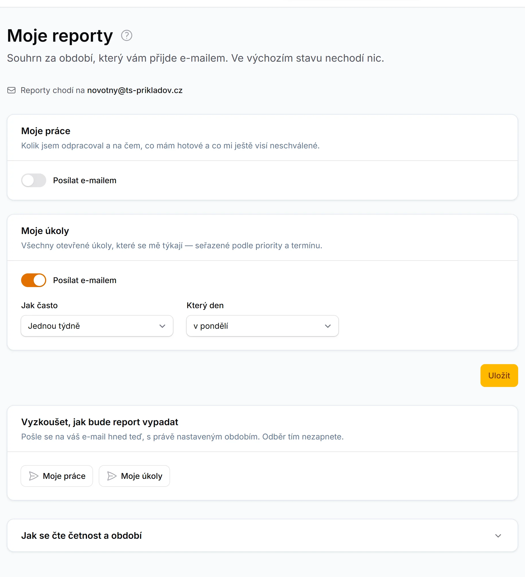
Task: Enable Posílat e-mailem for Moje práce
Action: 34,180
